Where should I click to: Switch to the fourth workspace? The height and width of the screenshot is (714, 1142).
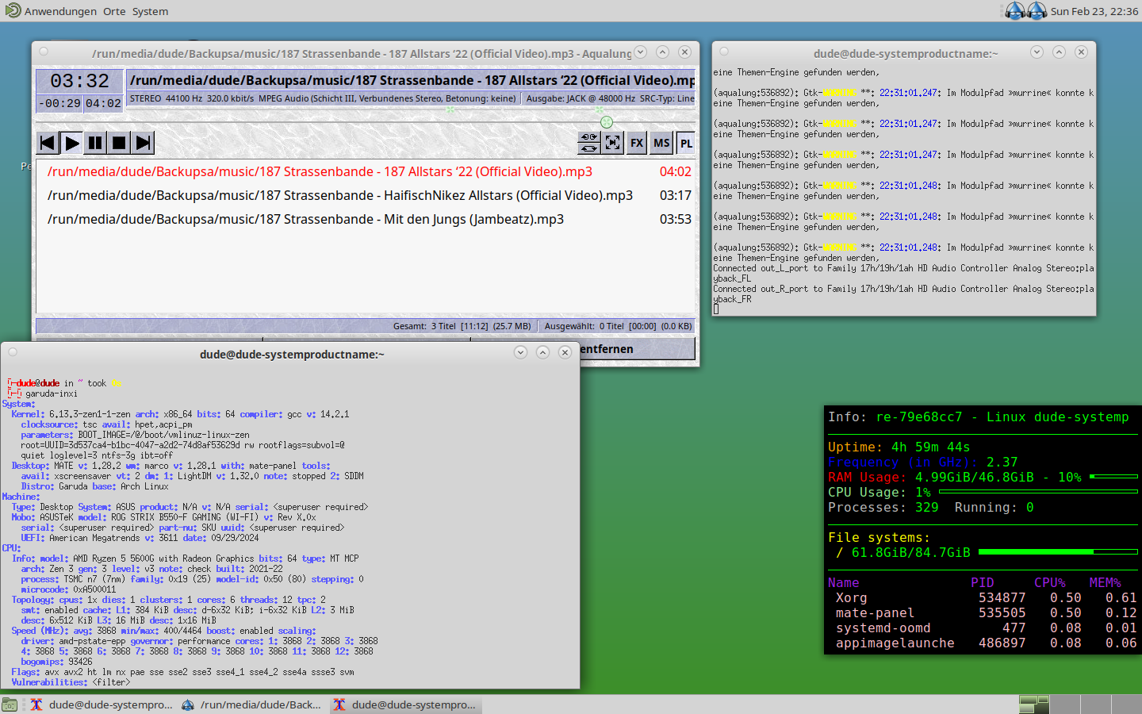pyautogui.click(x=1126, y=704)
